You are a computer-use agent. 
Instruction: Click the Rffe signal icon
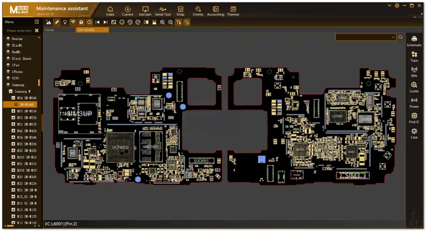pos(414,71)
